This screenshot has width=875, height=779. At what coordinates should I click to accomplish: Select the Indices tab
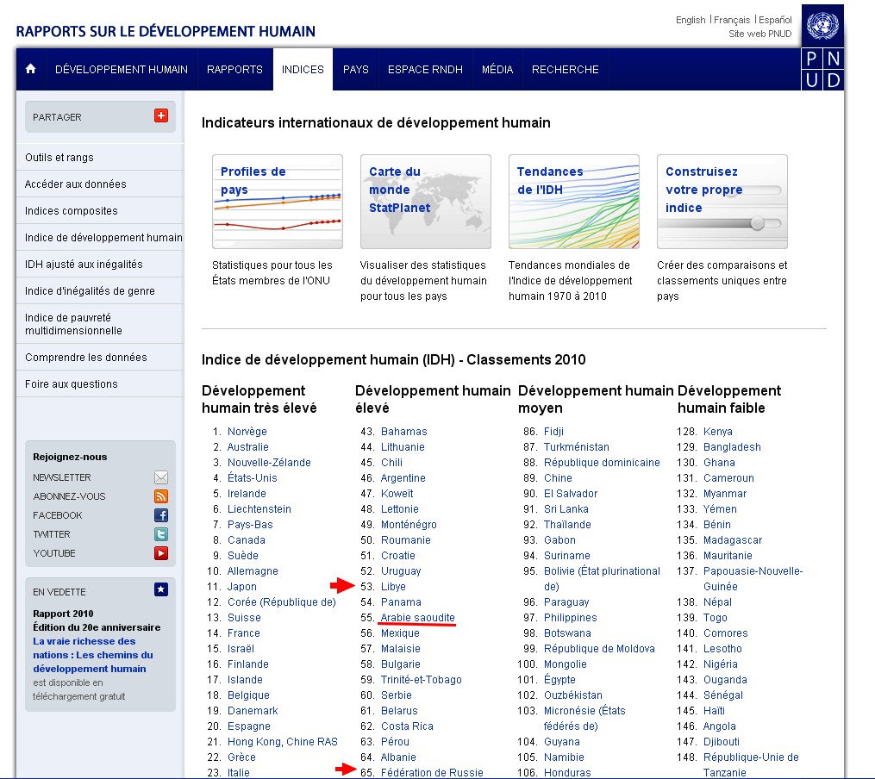303,69
